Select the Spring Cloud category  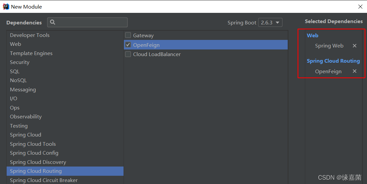point(65,135)
